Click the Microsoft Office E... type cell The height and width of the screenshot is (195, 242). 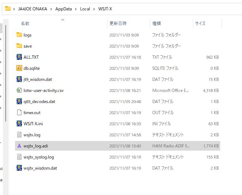click(171, 91)
